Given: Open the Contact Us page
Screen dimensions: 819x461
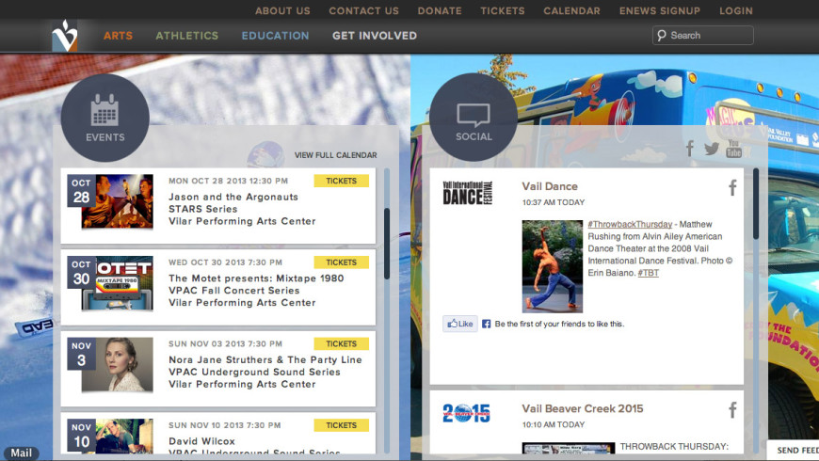Looking at the screenshot, I should 363,11.
